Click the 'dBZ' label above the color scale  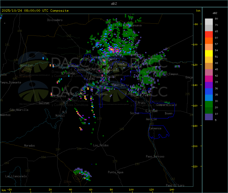click(215, 13)
